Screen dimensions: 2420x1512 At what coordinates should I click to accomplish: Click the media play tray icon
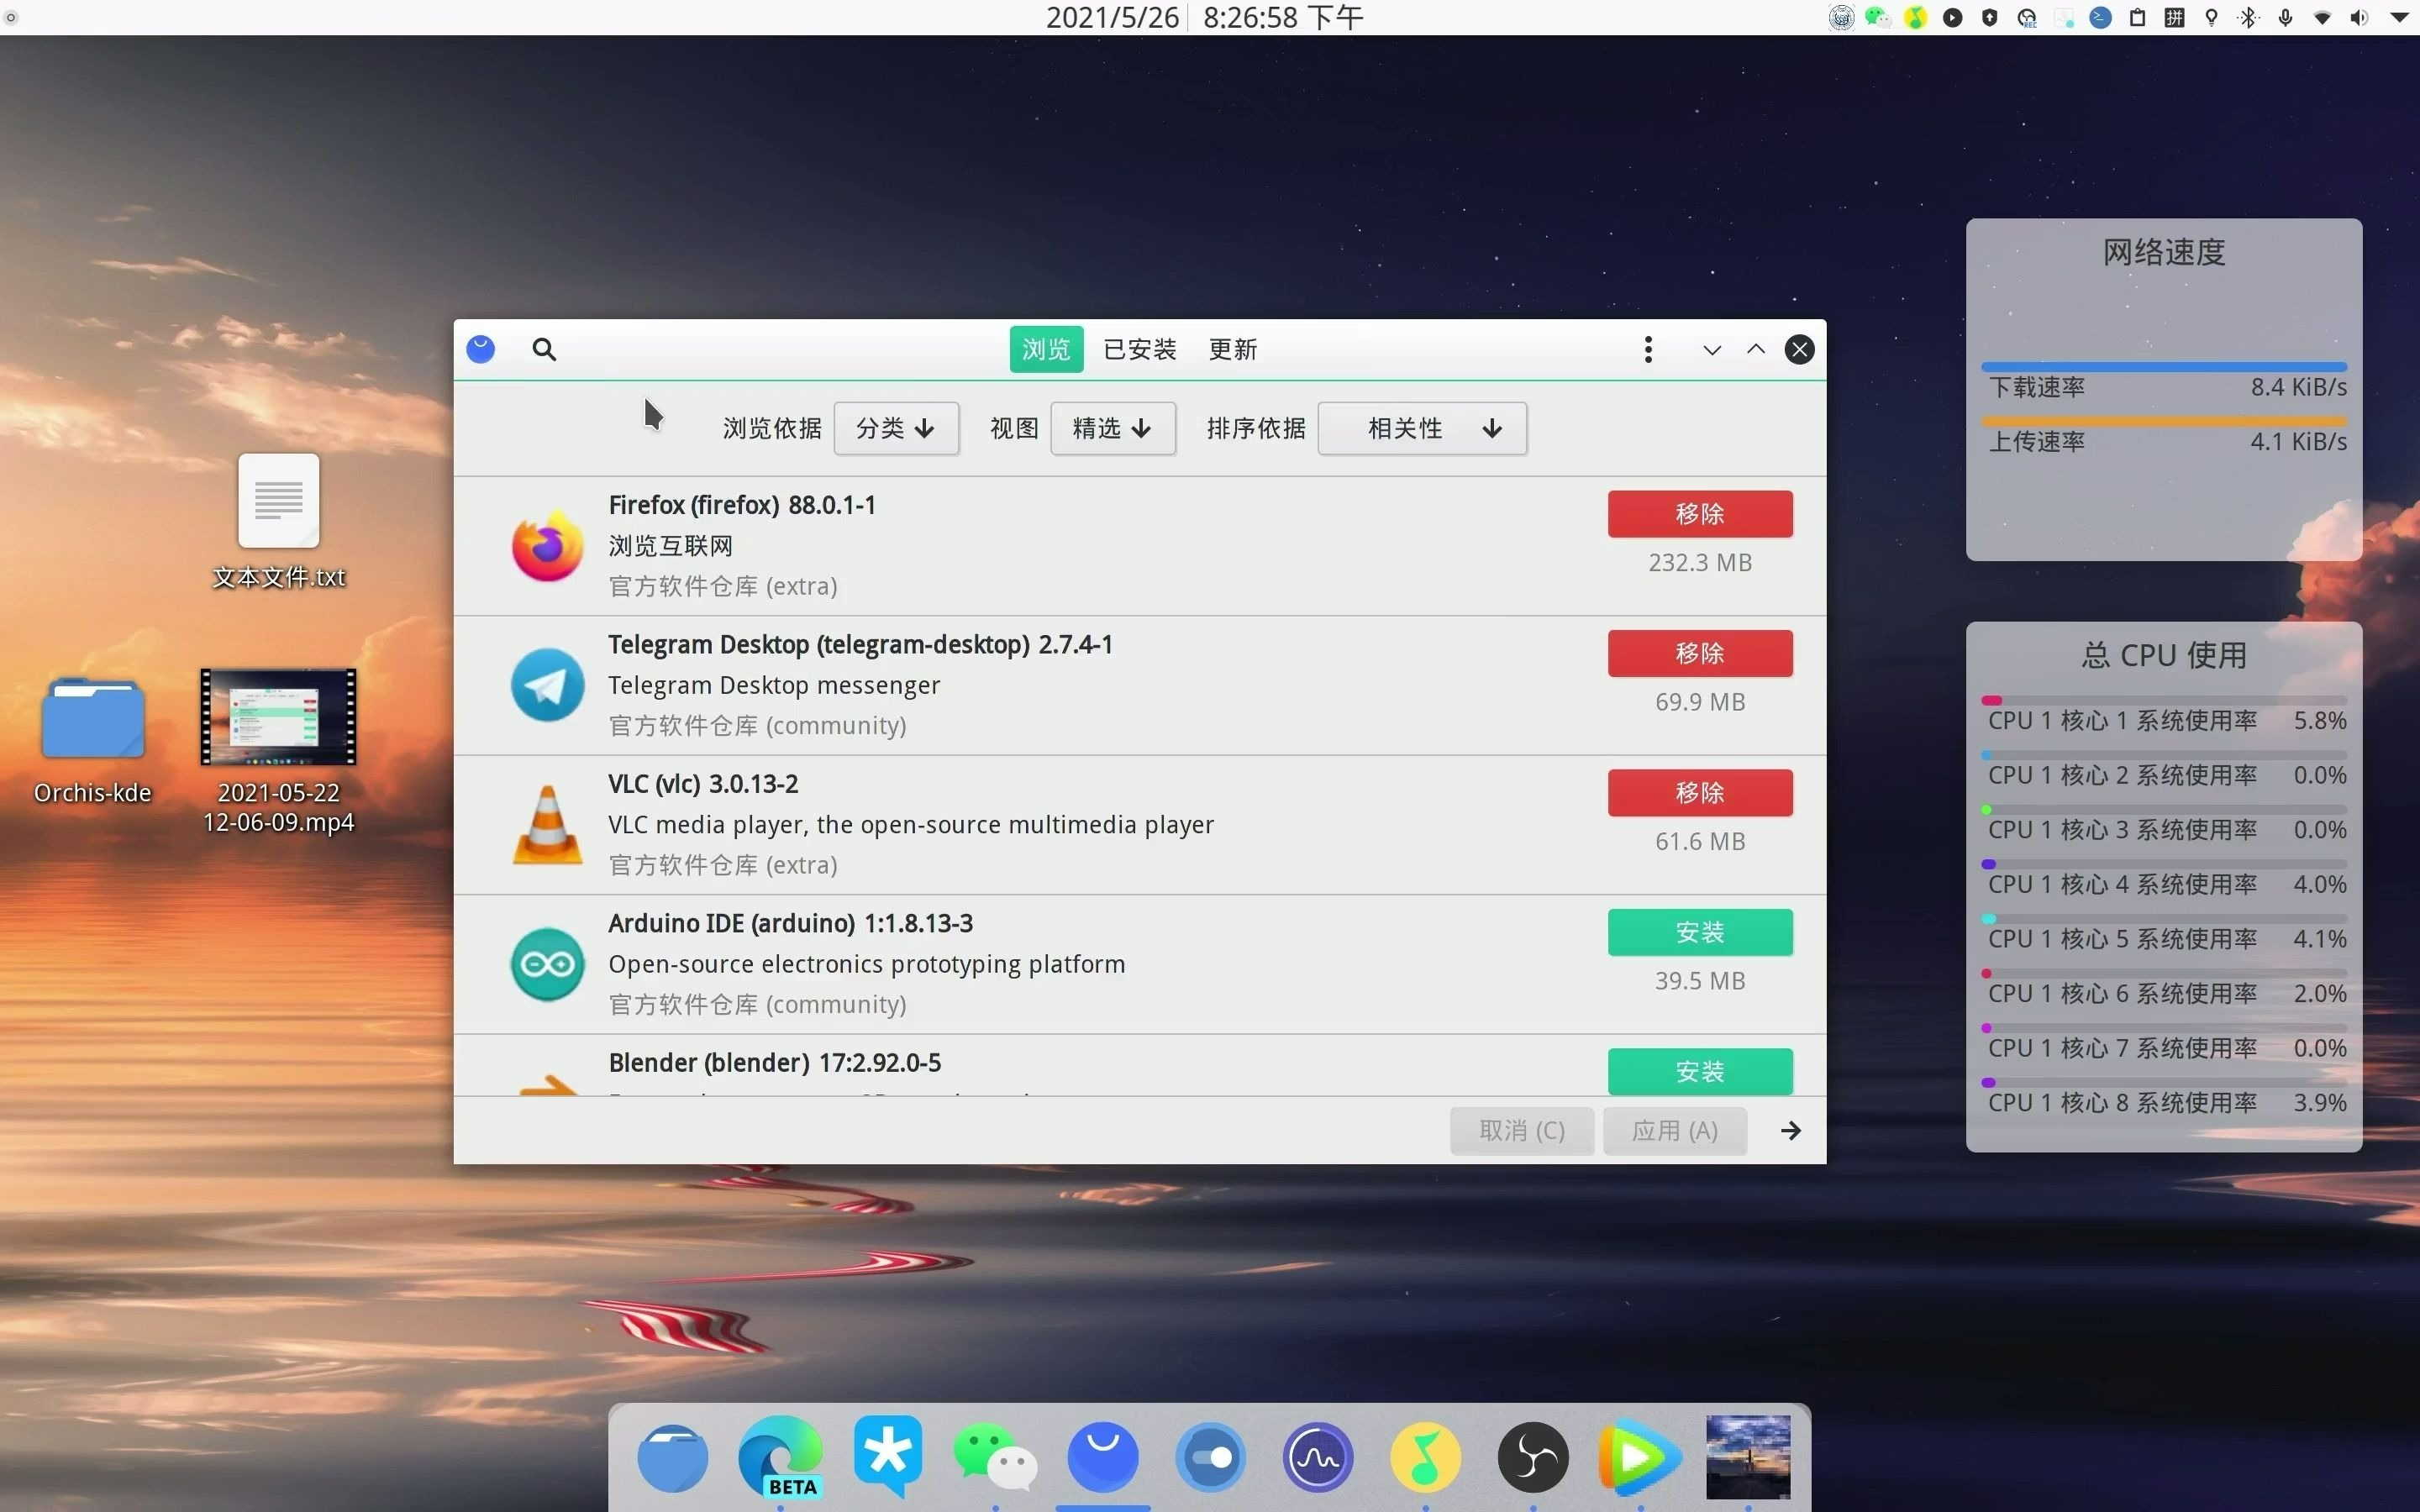pyautogui.click(x=1953, y=17)
